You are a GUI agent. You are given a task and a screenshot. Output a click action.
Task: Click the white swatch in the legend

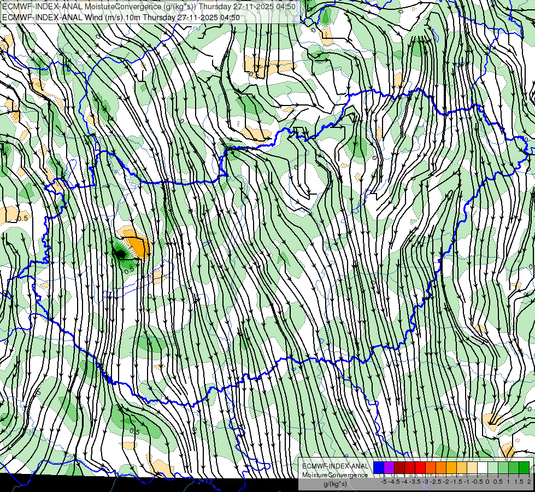(x=483, y=467)
